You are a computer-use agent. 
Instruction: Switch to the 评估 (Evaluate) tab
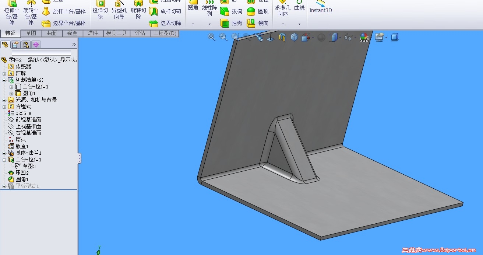pos(140,33)
